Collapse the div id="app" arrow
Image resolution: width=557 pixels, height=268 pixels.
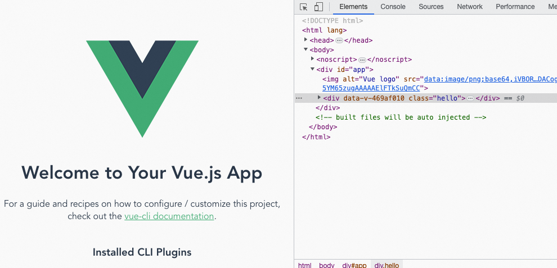point(313,69)
